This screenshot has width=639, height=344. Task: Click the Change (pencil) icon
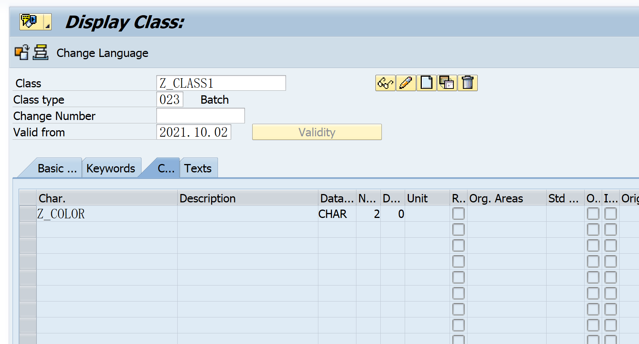(x=406, y=83)
